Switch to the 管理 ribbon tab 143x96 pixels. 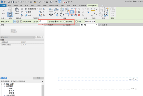click(74, 5)
